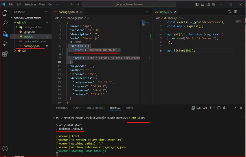The width and height of the screenshot is (246, 157).
Task: Open the Explorer view in activity bar
Action: tap(5, 13)
